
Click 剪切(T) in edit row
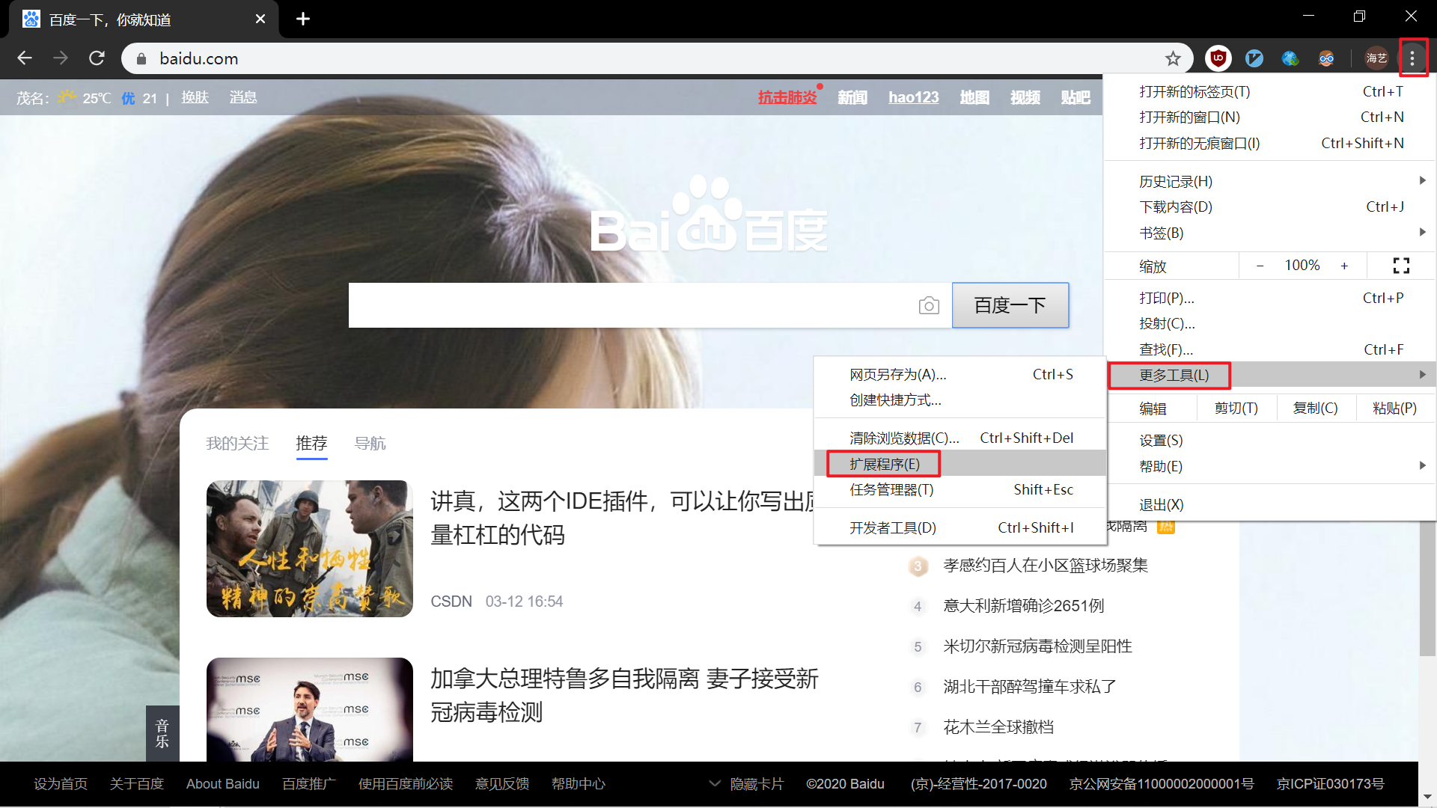click(x=1236, y=408)
